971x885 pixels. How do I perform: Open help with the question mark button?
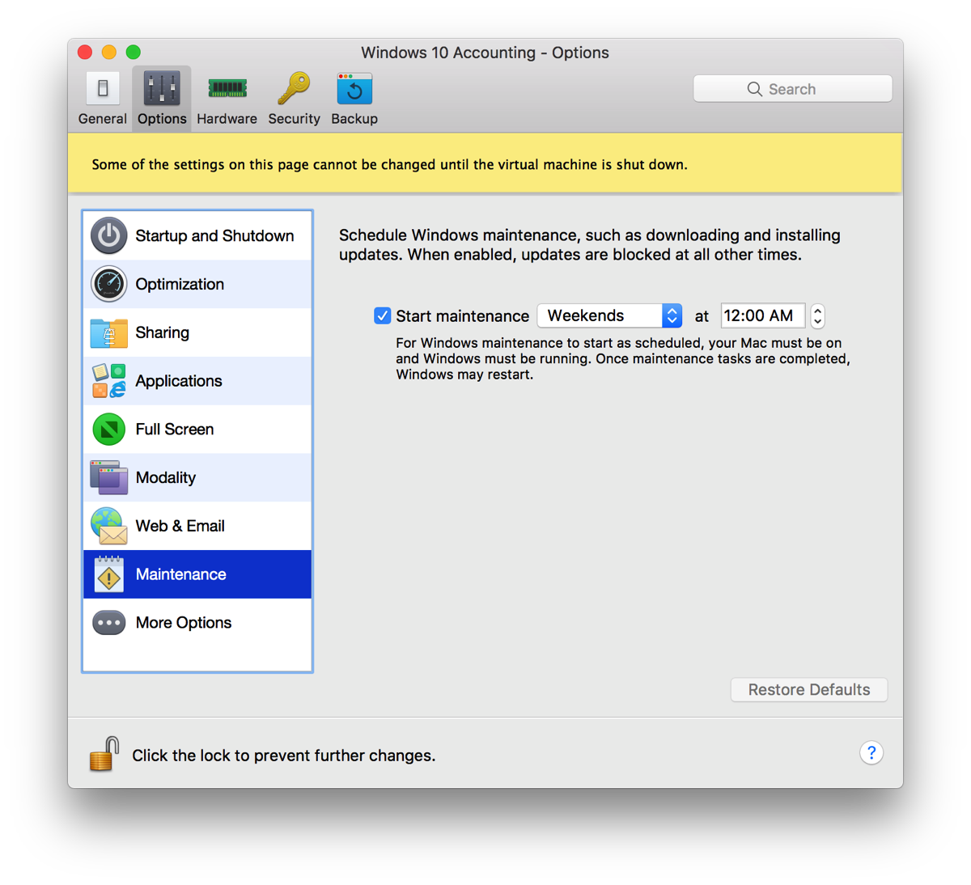[x=871, y=753]
